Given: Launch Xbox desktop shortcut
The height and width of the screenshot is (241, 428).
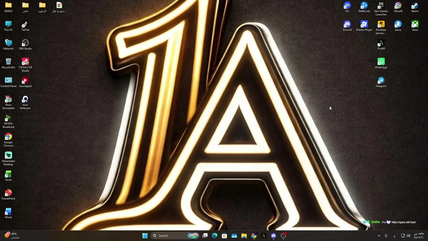Looking at the screenshot, I should (415, 26).
